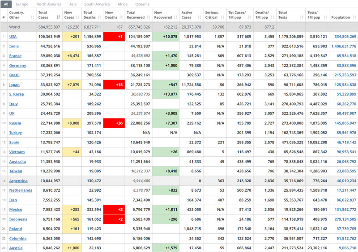Open the Indonesia link
The image size is (358, 252).
click(18, 219)
